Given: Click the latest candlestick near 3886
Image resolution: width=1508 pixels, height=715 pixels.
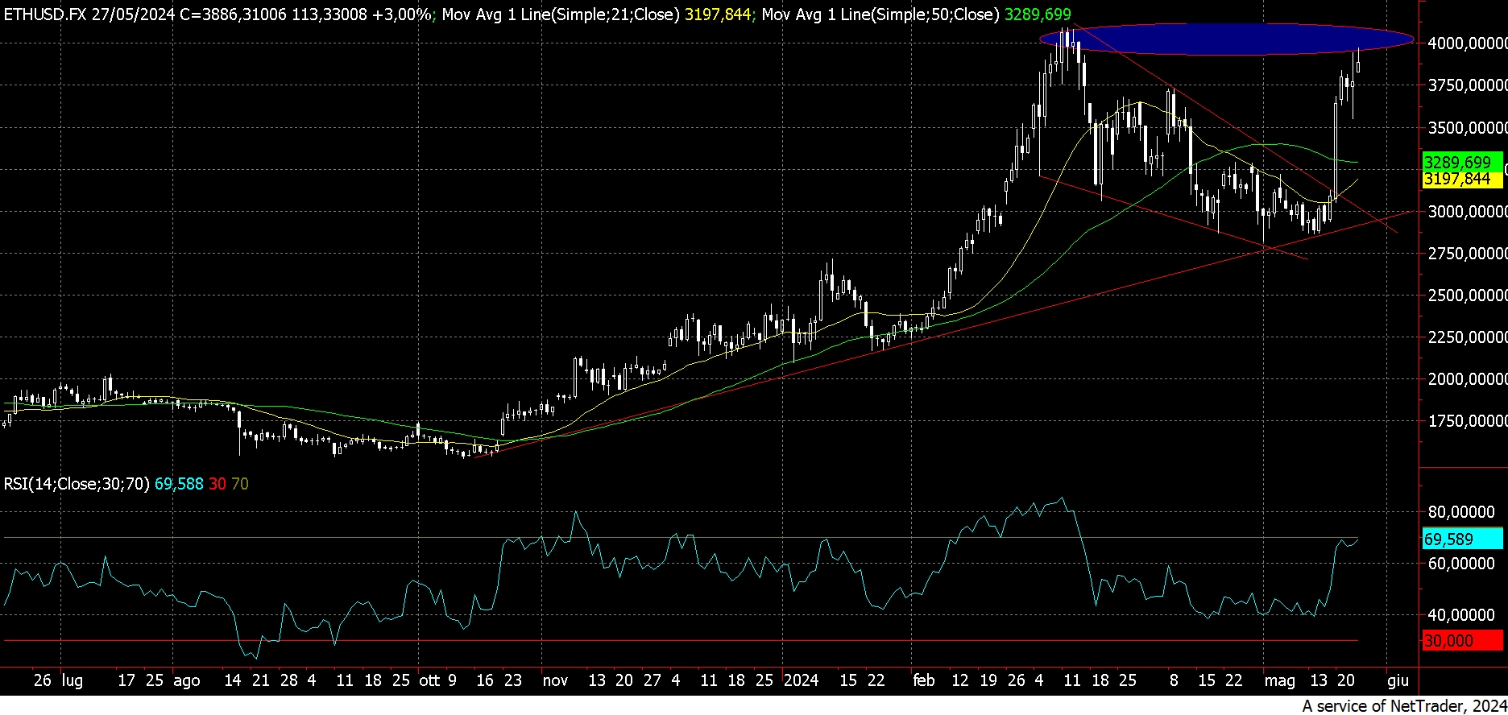Looking at the screenshot, I should [1358, 62].
